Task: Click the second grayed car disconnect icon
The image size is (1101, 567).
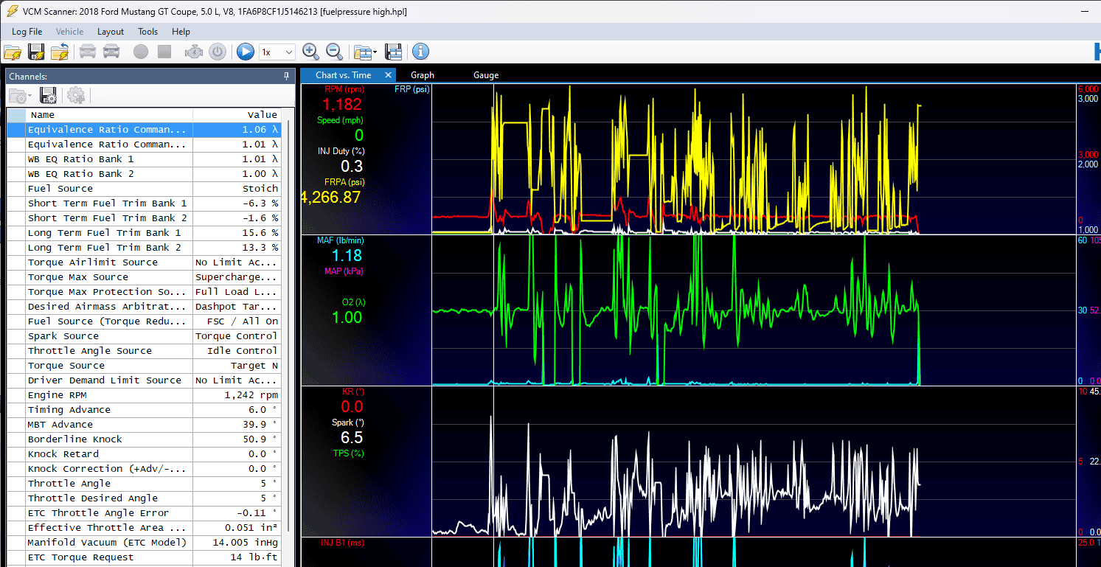Action: (111, 52)
